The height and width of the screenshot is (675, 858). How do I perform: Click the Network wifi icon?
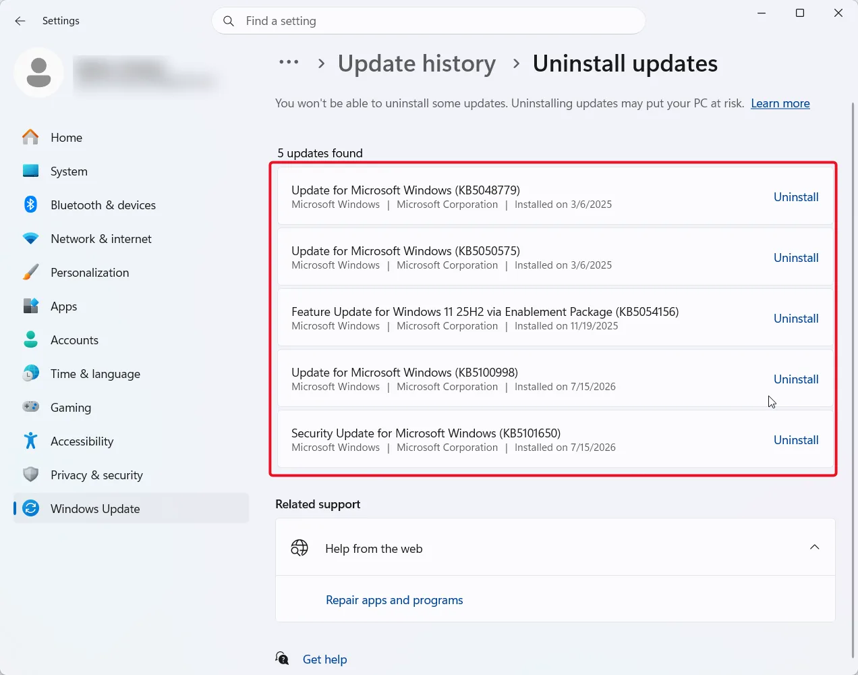(30, 238)
